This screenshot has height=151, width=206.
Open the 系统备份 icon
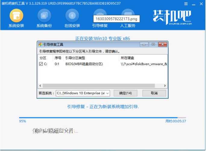pos(44,16)
